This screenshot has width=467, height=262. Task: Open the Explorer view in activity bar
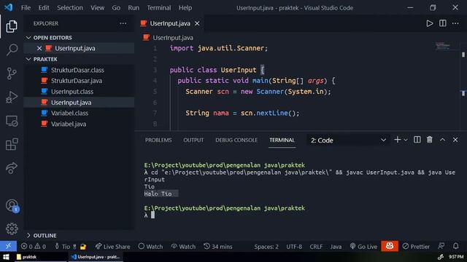12,26
